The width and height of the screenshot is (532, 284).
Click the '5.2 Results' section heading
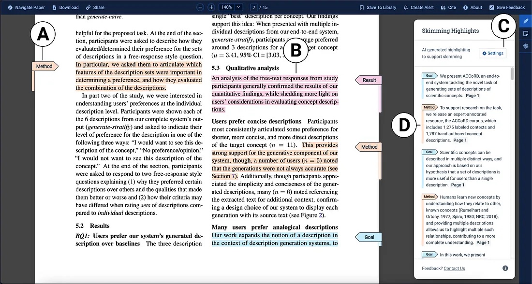(x=93, y=226)
